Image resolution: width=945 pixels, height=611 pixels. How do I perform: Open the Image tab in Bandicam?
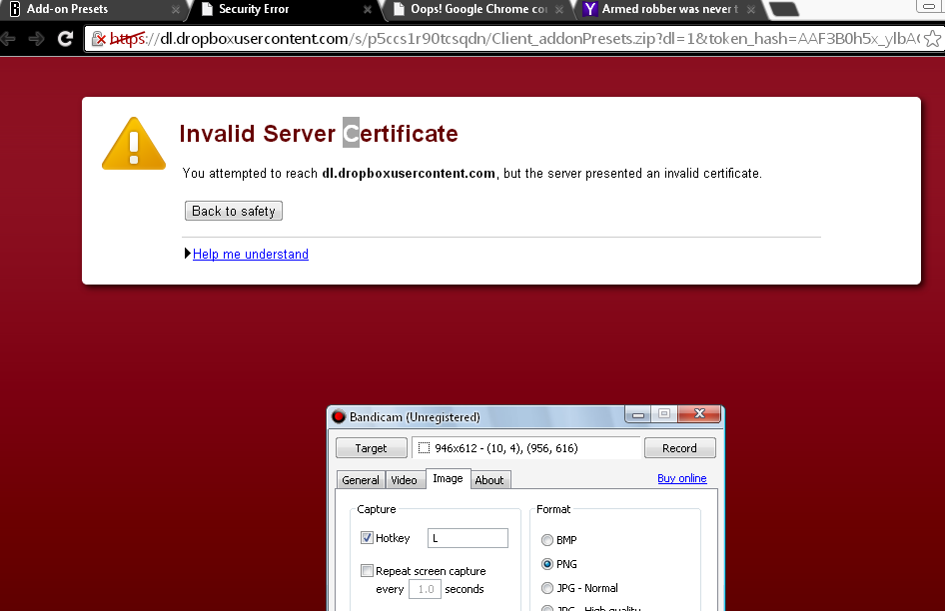coord(448,478)
